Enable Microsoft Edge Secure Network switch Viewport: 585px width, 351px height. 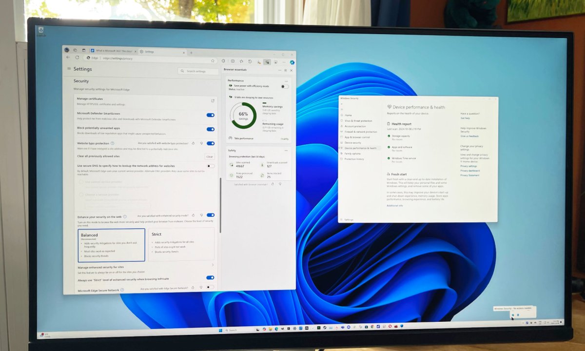tap(210, 287)
